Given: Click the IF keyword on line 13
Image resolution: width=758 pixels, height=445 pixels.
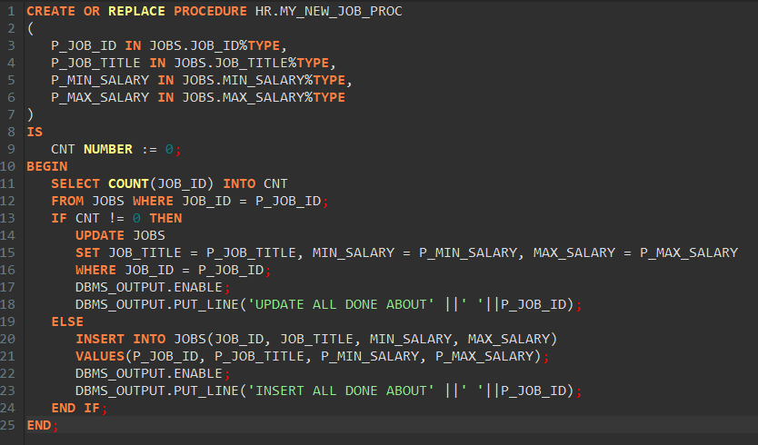Looking at the screenshot, I should (59, 218).
